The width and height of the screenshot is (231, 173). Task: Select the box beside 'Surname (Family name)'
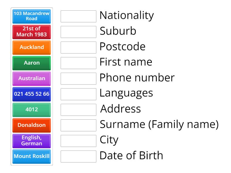(79, 125)
